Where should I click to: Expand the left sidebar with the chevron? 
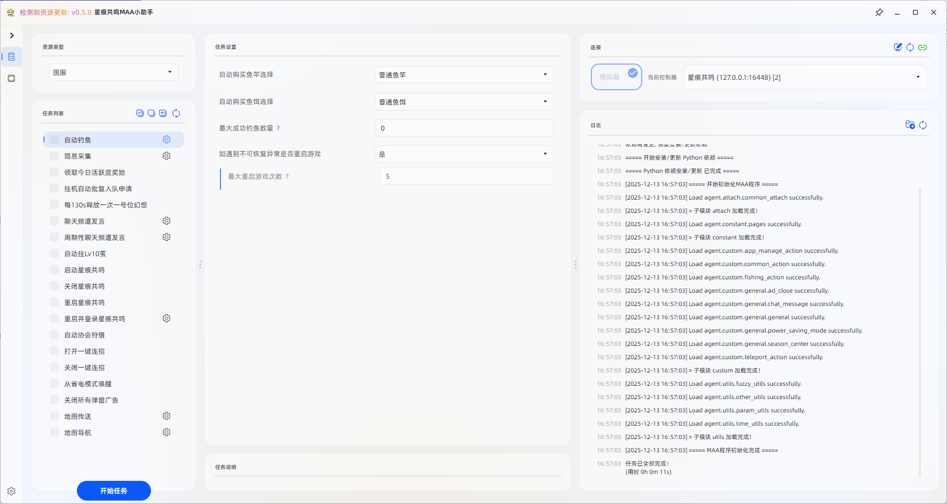click(12, 35)
